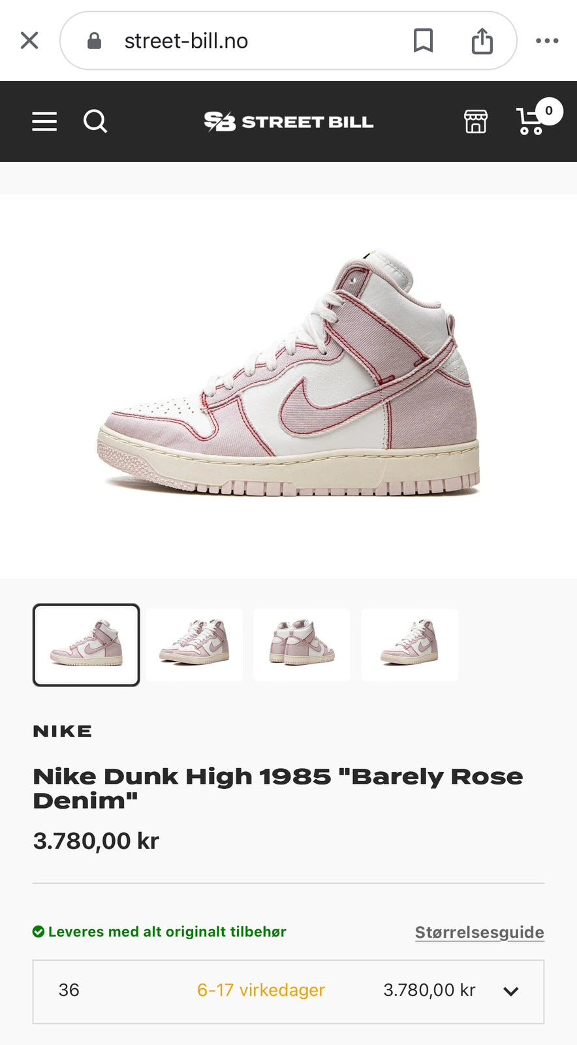Tap the lock icon in address bar

[95, 40]
